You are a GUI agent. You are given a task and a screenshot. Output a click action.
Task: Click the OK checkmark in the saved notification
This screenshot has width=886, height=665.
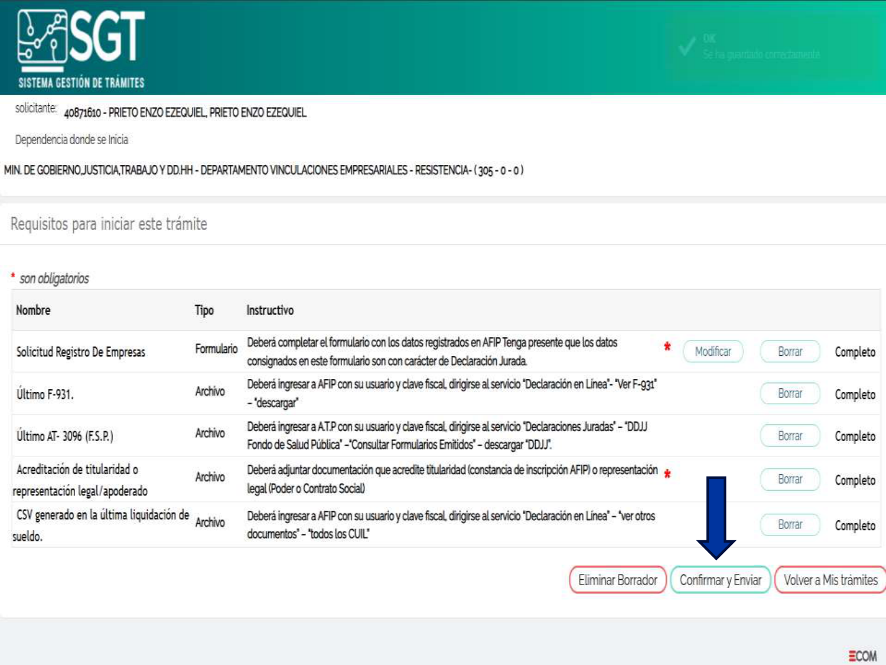pos(687,46)
